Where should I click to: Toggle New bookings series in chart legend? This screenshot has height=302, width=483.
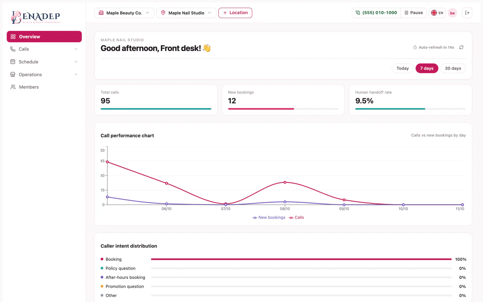(x=269, y=217)
